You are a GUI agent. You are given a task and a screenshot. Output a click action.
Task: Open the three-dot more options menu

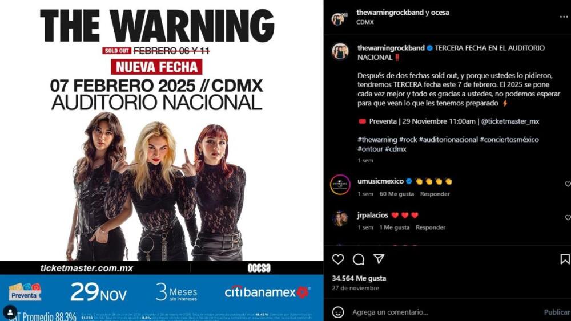coord(564,17)
